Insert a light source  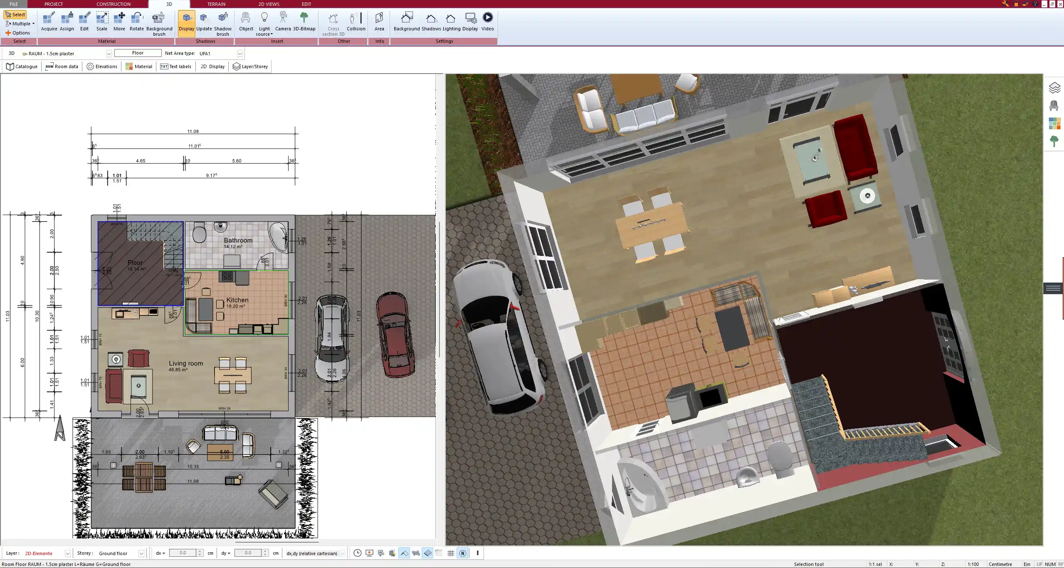click(x=264, y=22)
